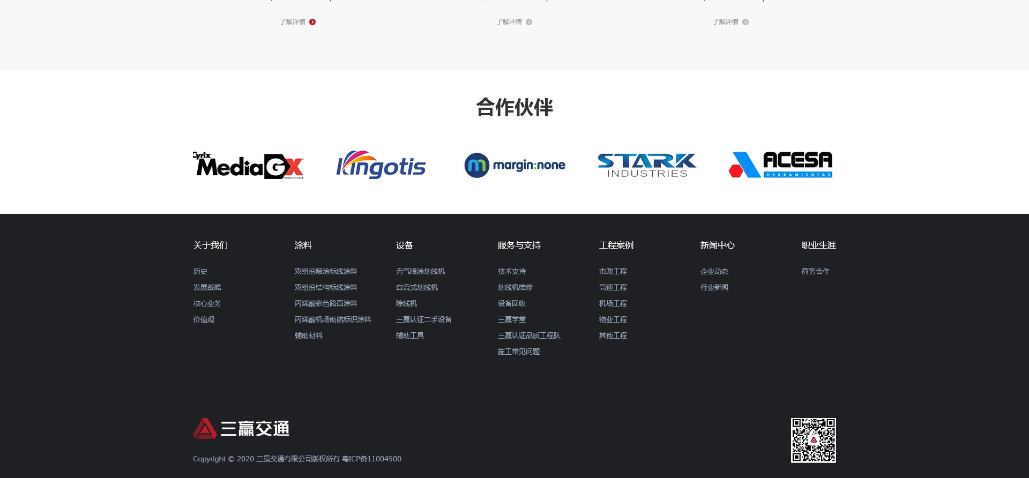Open the 无气喷涂划线机 equipment link

click(420, 272)
